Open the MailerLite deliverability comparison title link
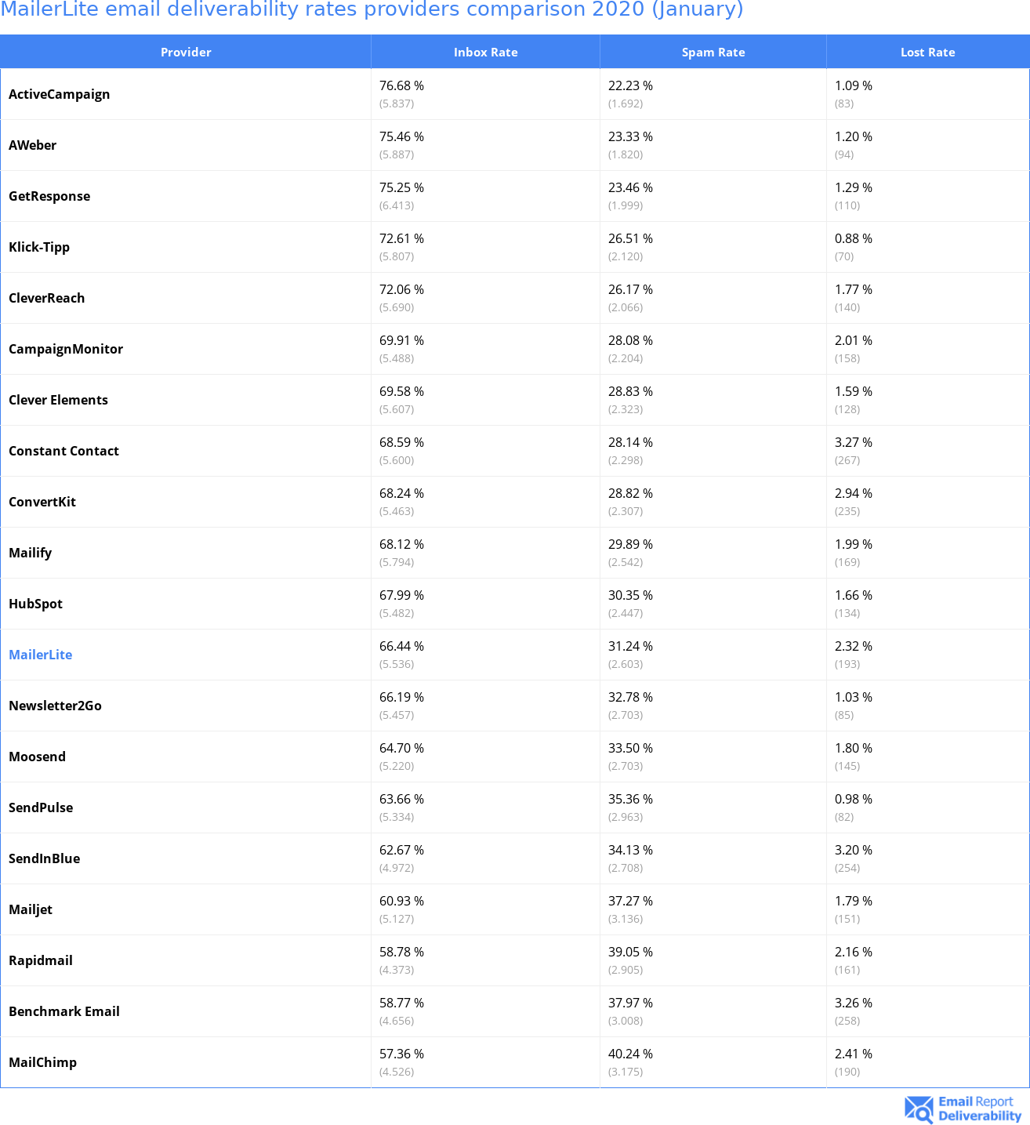Screen dimensions: 1030x1125 click(x=372, y=10)
